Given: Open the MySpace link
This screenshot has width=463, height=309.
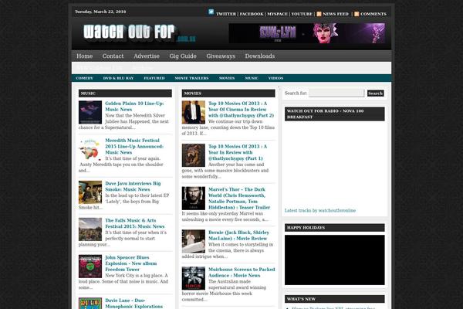Looking at the screenshot, I should point(277,14).
